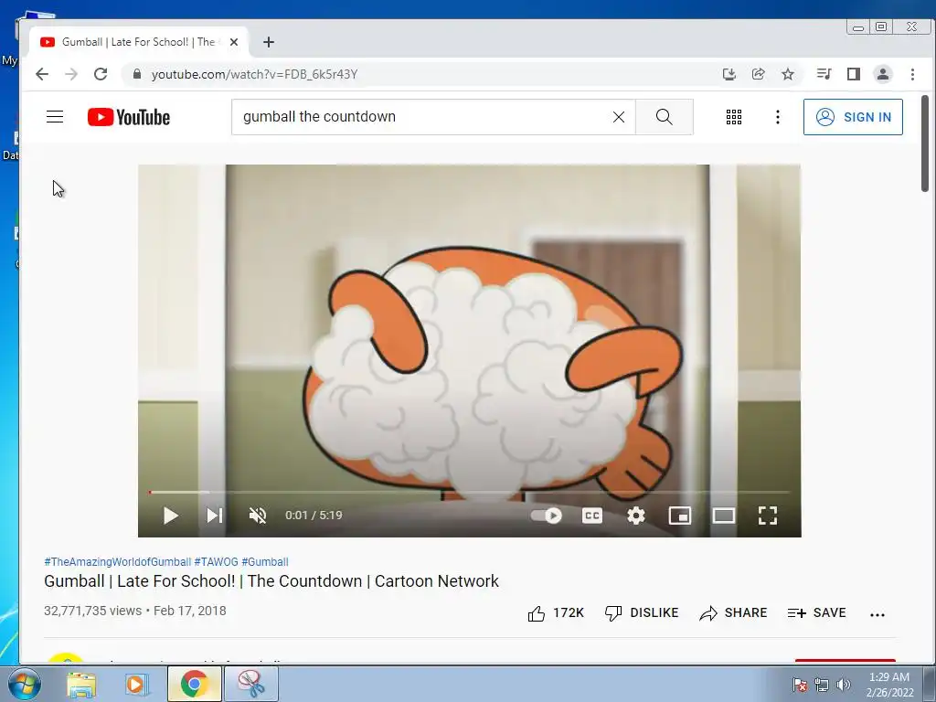Open the #Gumball hashtag link

point(265,562)
